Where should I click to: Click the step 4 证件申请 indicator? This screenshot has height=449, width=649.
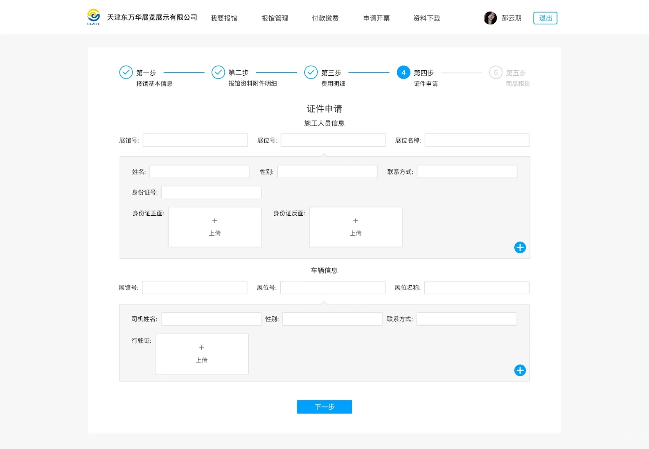[x=403, y=72]
